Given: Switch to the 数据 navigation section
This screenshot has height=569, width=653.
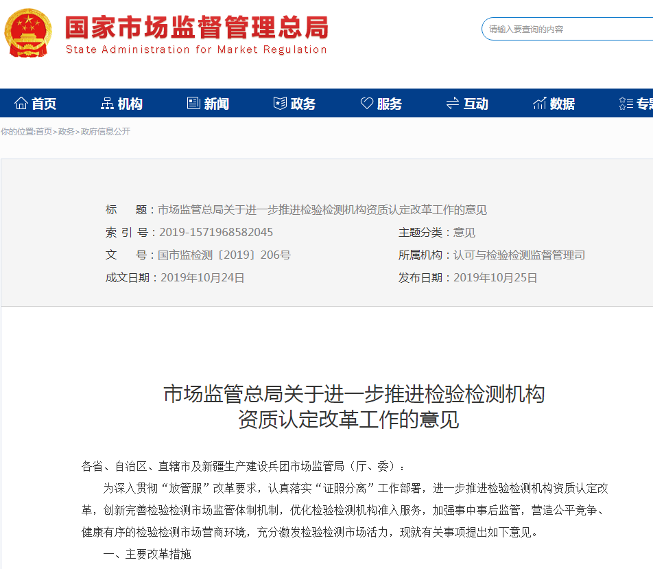Looking at the screenshot, I should coord(562,104).
